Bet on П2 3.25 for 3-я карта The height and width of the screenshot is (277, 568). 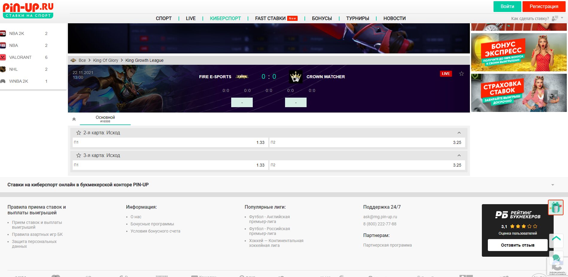coord(367,165)
